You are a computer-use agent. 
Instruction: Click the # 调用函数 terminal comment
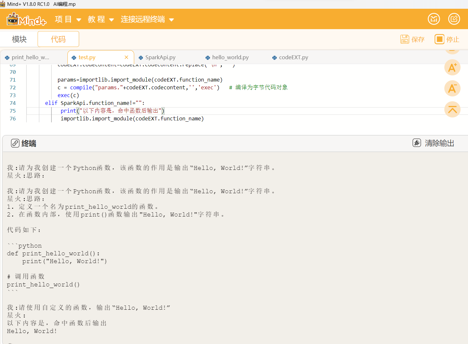coord(26,276)
